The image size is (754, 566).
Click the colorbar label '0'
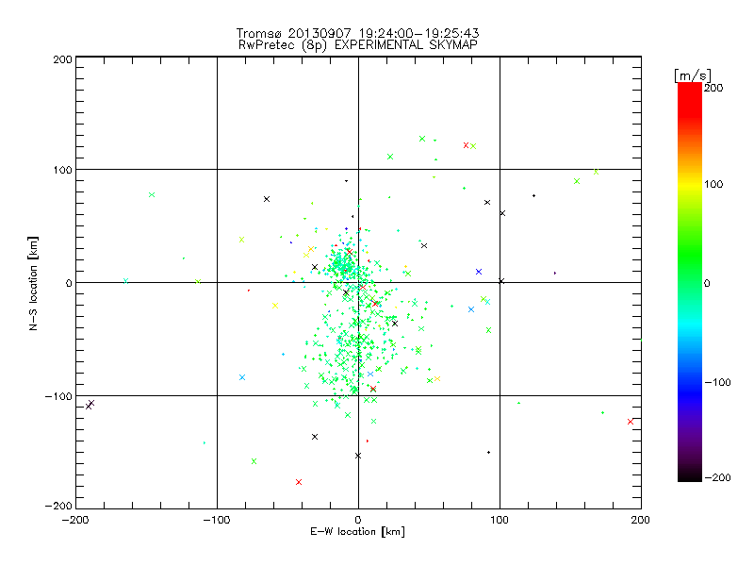707,283
